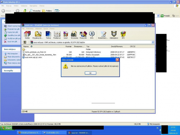Open the Explorer Narzędzia menu
The width and height of the screenshot is (180, 135).
point(33,6)
